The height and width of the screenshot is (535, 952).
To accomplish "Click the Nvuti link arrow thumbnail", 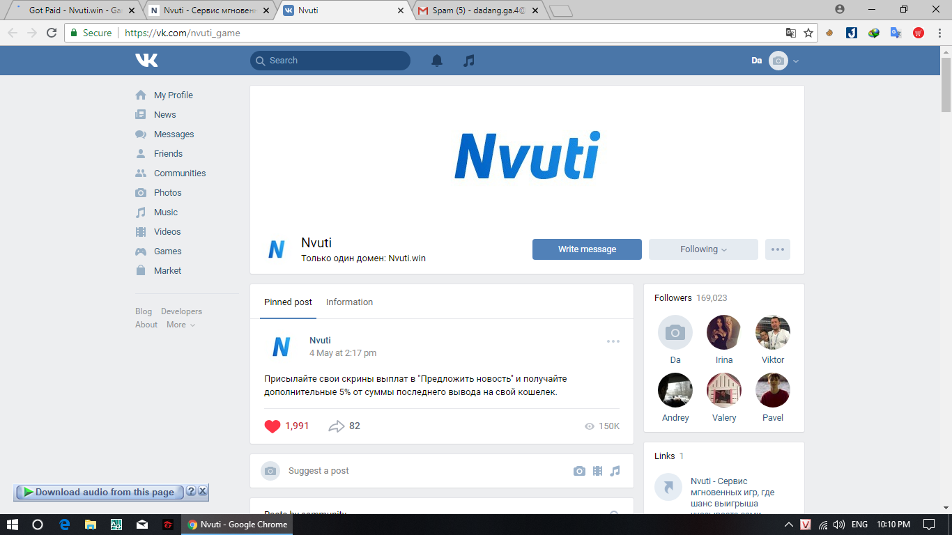I will 668,487.
